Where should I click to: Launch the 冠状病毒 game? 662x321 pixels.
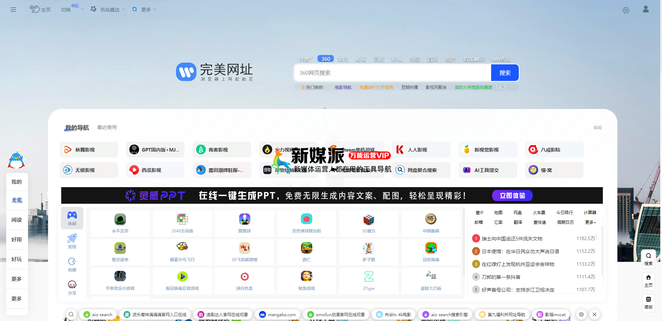pyautogui.click(x=431, y=252)
